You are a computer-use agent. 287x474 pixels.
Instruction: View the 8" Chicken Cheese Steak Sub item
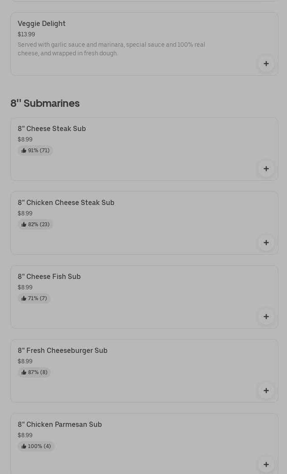point(66,203)
